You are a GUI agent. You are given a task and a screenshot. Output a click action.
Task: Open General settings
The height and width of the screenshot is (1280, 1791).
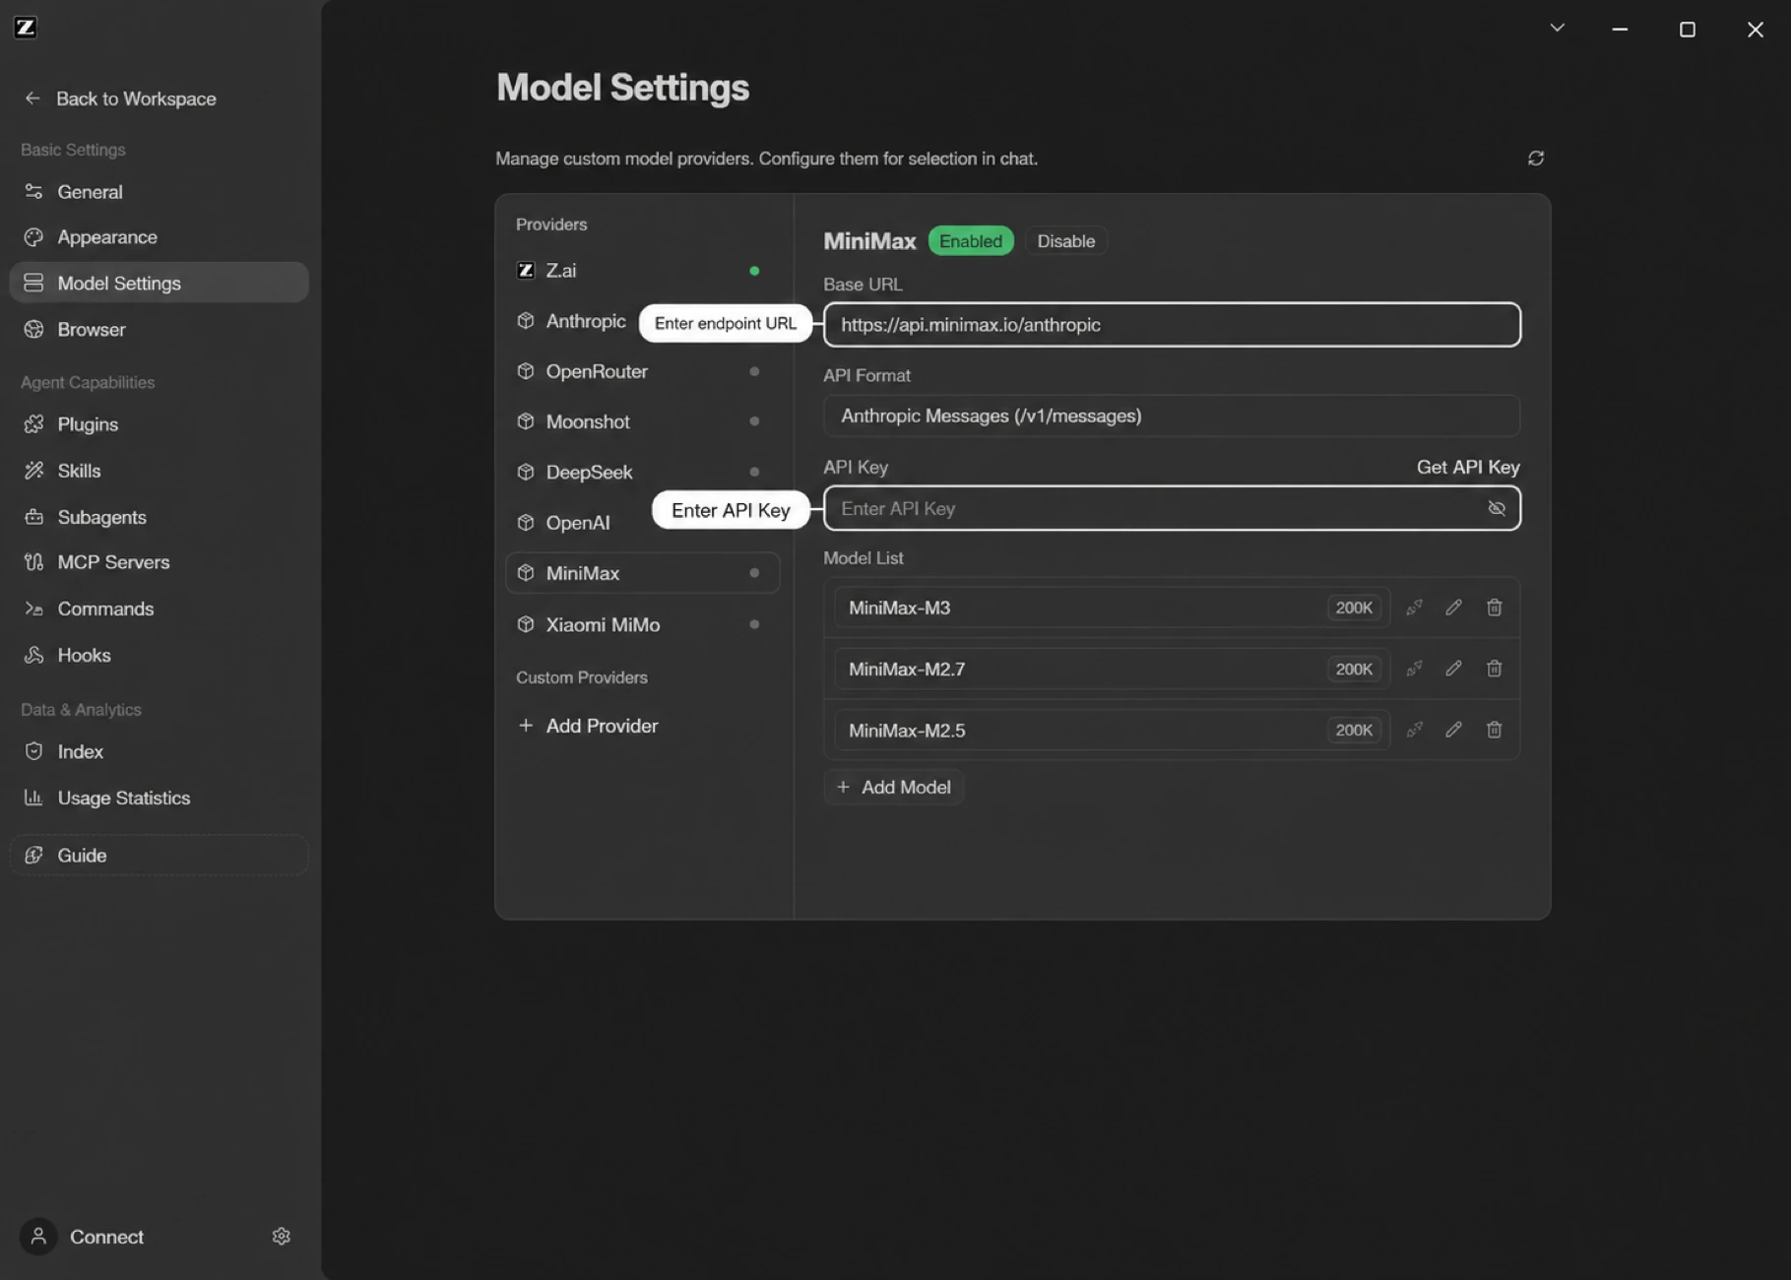pos(159,192)
